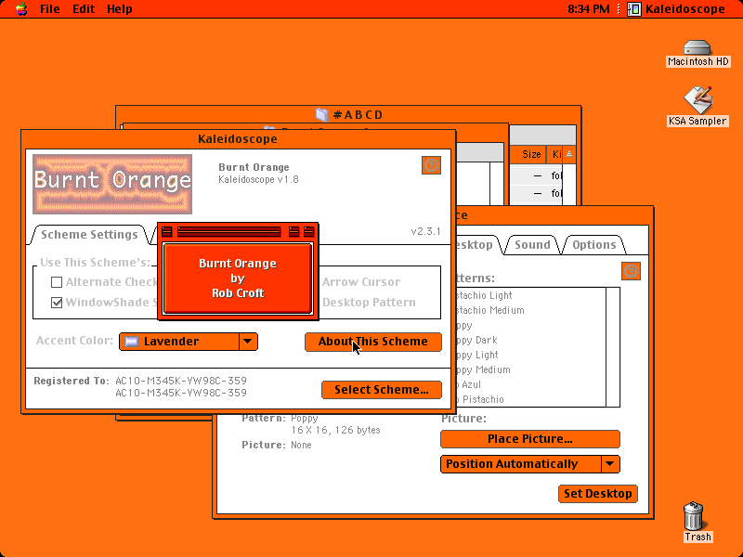The height and width of the screenshot is (557, 743).
Task: Click the Size column header in #ABCD window
Action: pyautogui.click(x=528, y=154)
